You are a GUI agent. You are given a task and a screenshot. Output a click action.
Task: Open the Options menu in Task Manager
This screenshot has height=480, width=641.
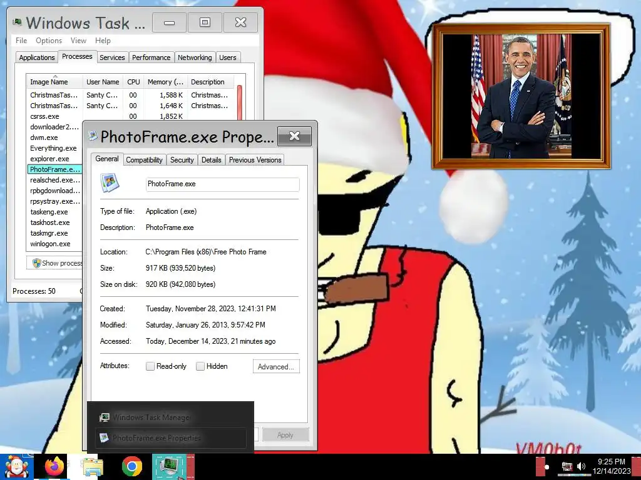[x=49, y=41]
